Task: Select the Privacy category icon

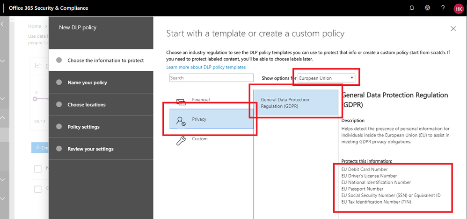Action: click(181, 121)
